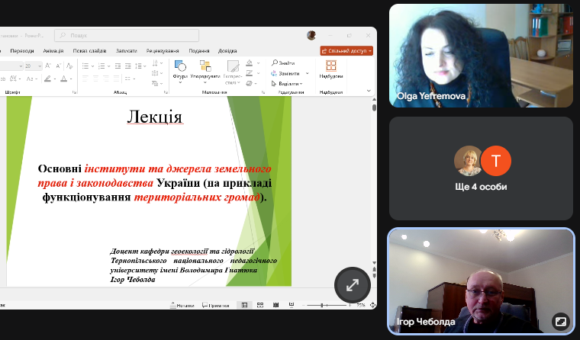This screenshot has width=580, height=340.
Task: Open the Записати tab
Action: [127, 50]
